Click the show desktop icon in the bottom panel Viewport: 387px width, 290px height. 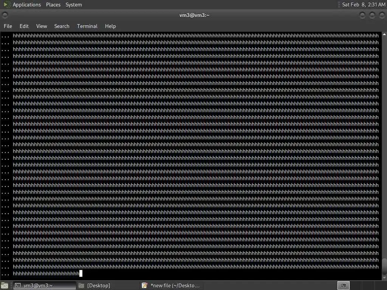point(5,285)
